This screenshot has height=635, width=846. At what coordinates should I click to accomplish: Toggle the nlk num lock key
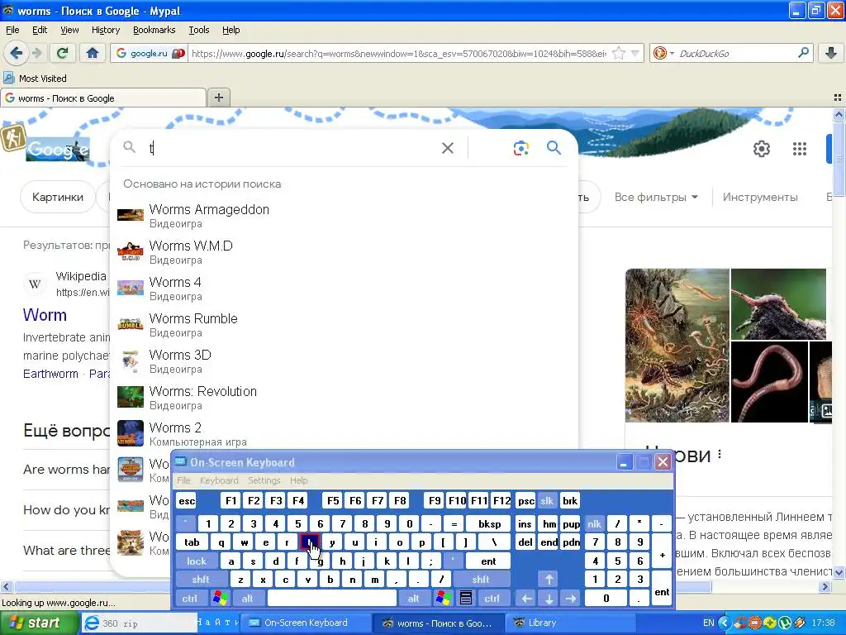point(594,523)
